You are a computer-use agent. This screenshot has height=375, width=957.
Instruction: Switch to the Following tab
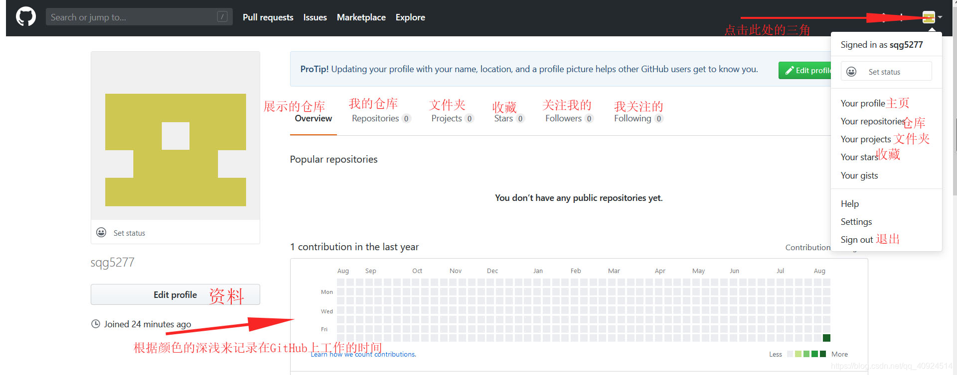pyautogui.click(x=638, y=118)
